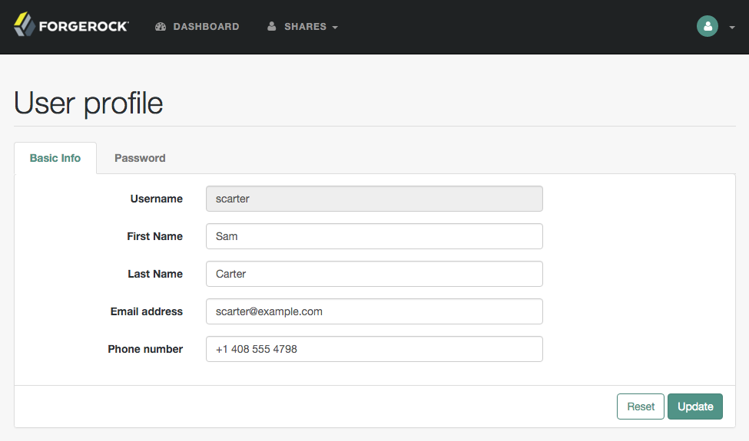Click the Reset button
The width and height of the screenshot is (749, 441).
tap(640, 406)
